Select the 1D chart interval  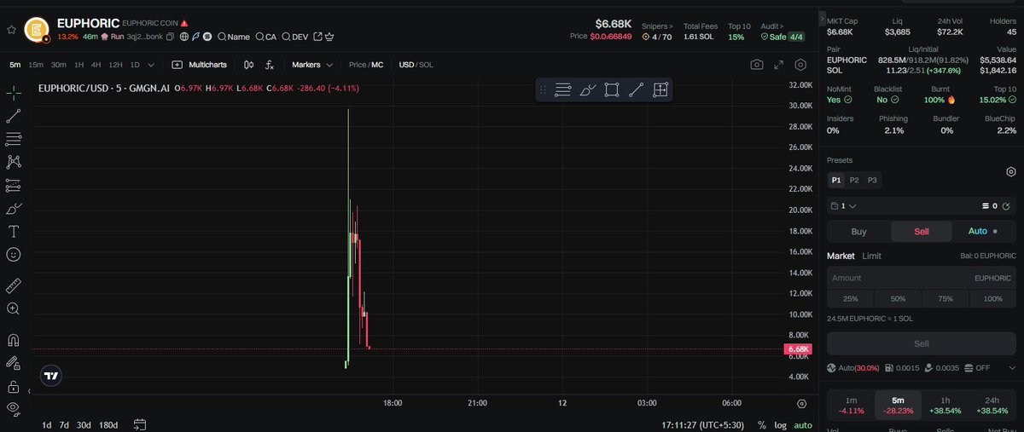[135, 65]
